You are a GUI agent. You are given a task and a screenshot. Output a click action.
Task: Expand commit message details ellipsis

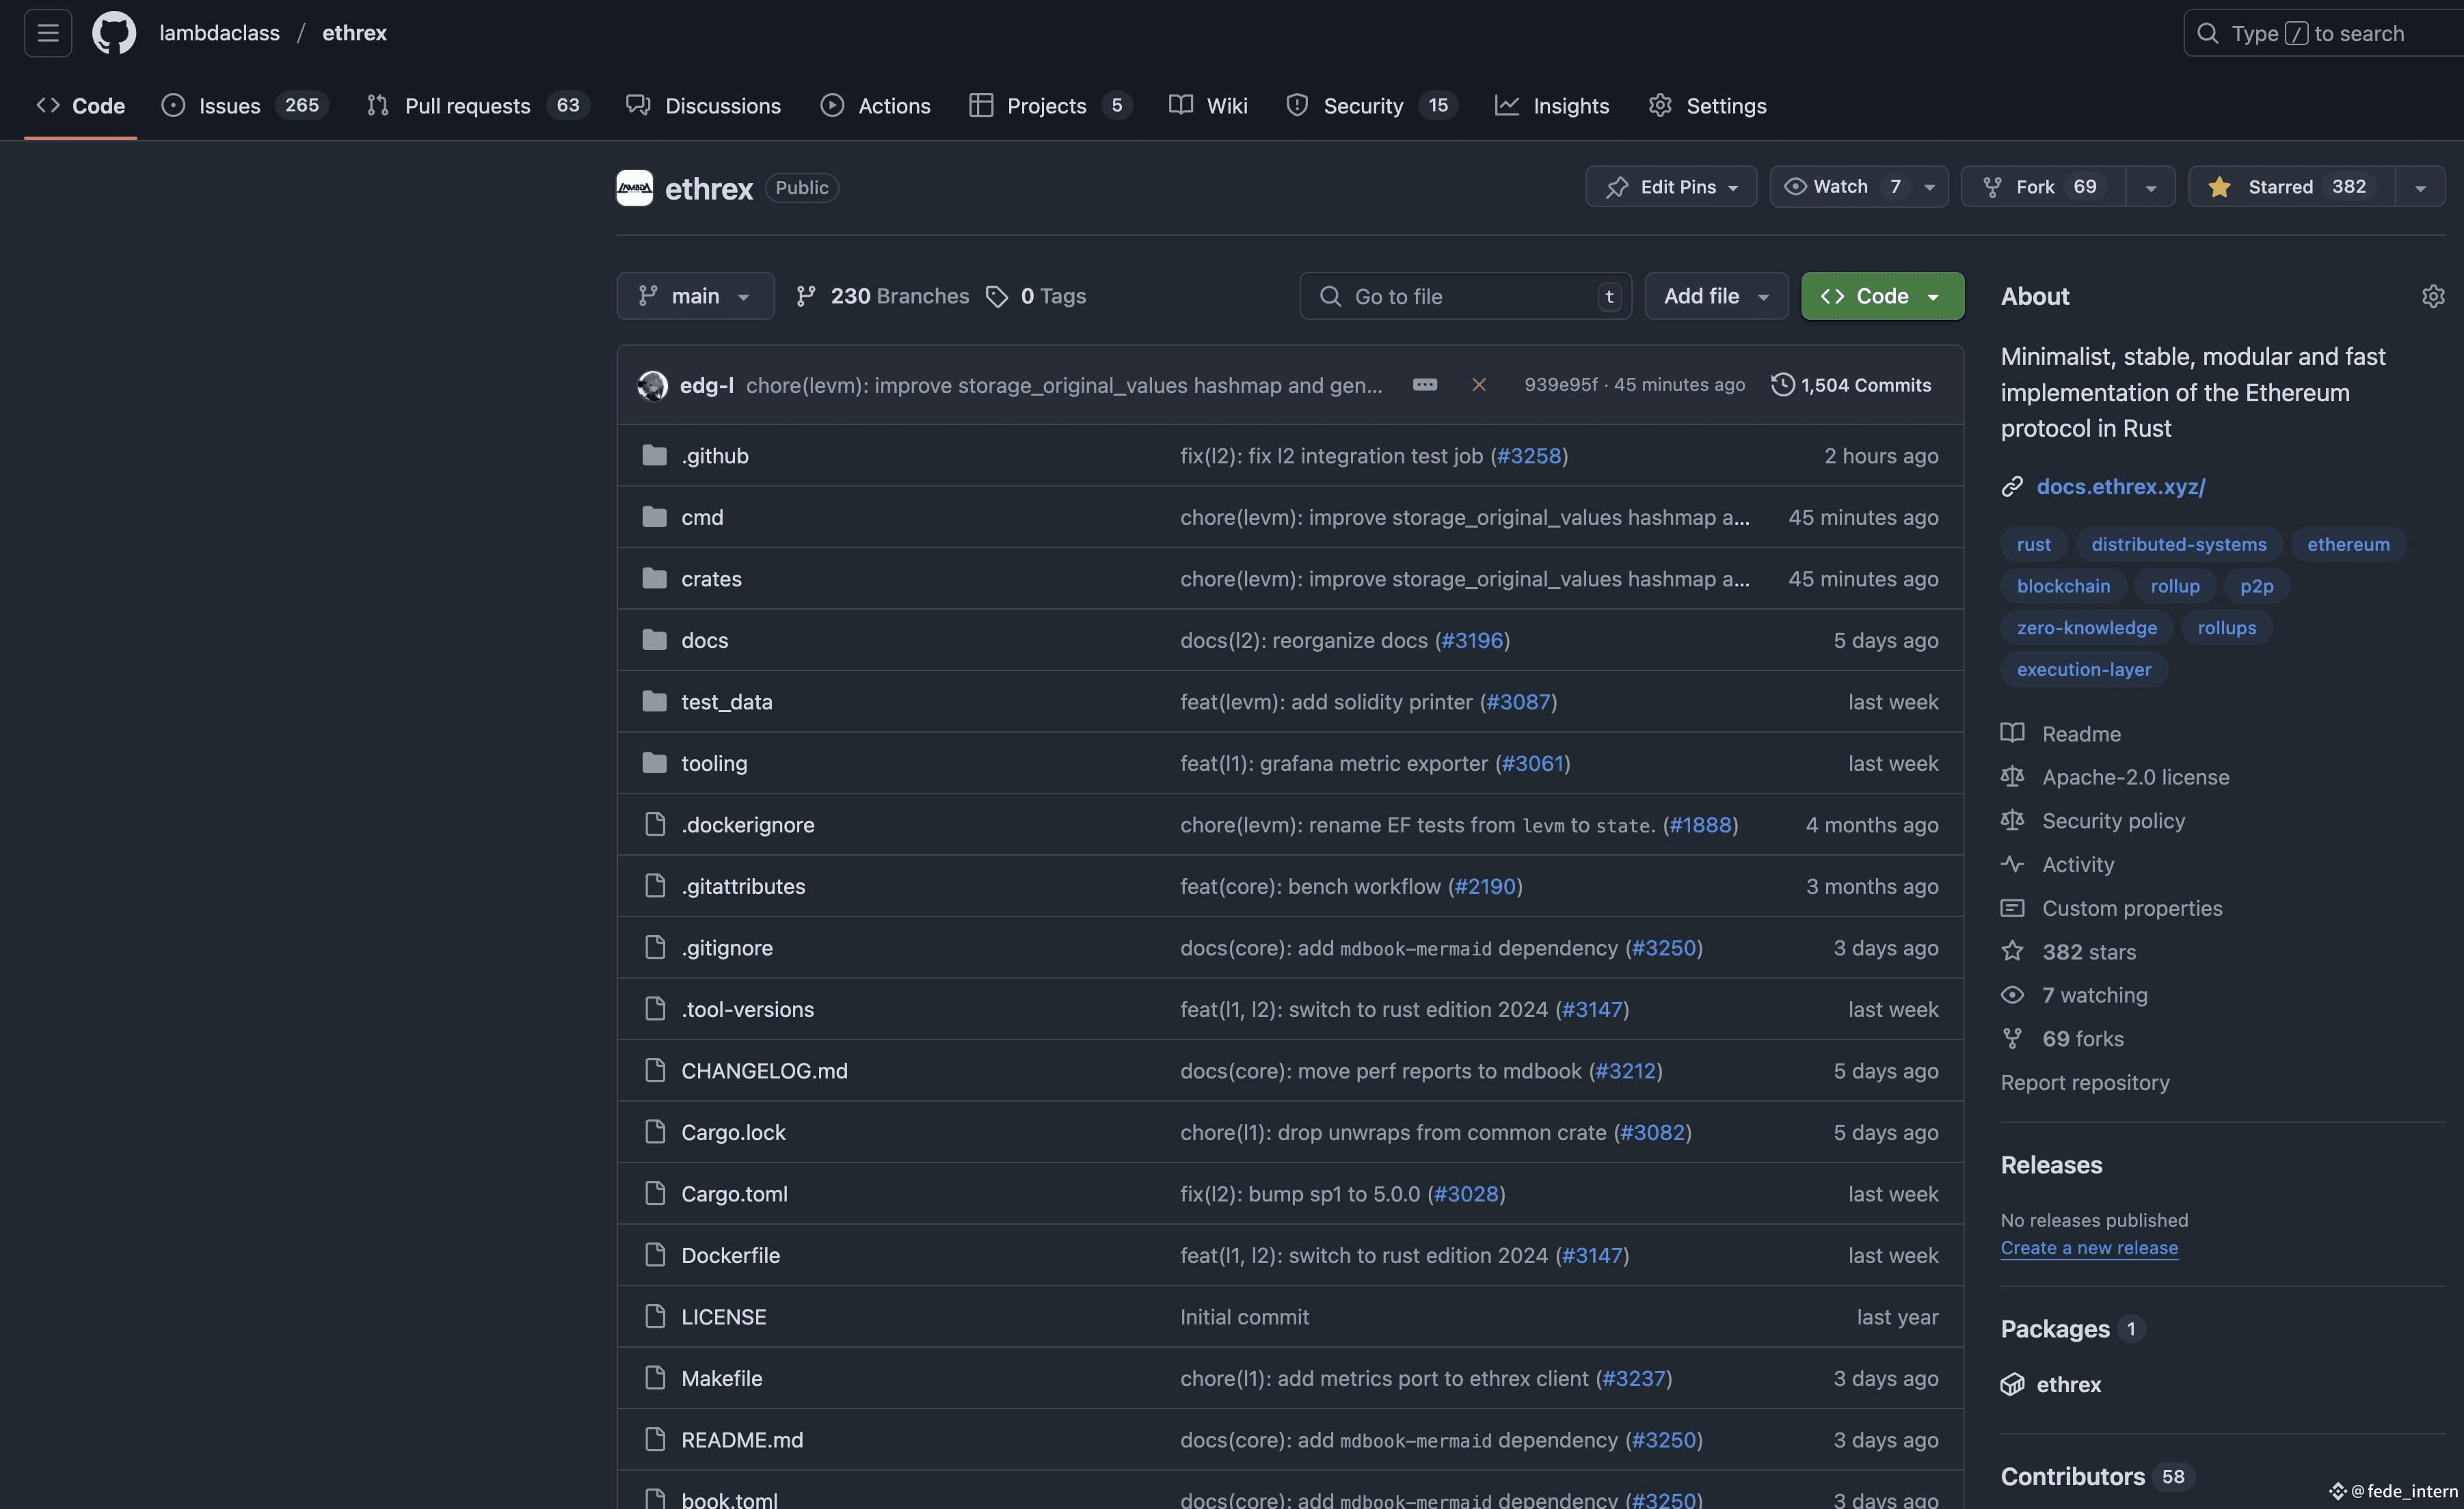pyautogui.click(x=1425, y=385)
